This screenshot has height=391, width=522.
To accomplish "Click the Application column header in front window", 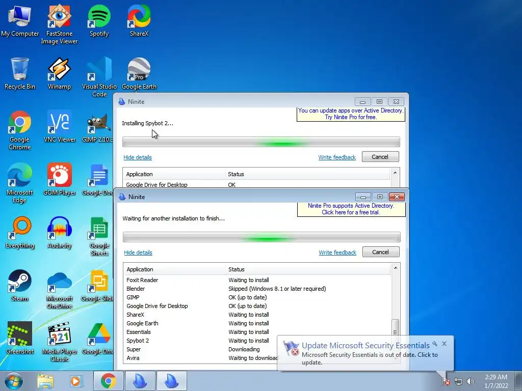I will coord(174,269).
